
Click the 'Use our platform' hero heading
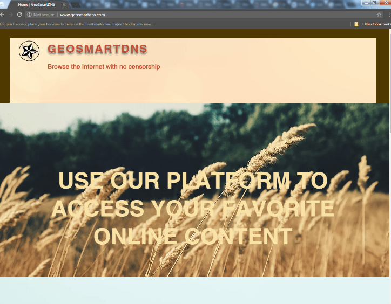click(x=193, y=209)
